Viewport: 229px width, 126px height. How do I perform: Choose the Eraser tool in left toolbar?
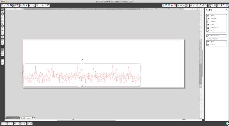tap(3, 40)
